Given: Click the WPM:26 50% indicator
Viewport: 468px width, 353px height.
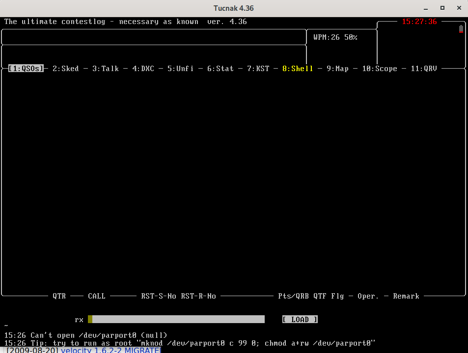Looking at the screenshot, I should tap(335, 37).
